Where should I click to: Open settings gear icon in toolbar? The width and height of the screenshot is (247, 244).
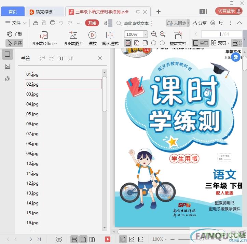pos(212,23)
